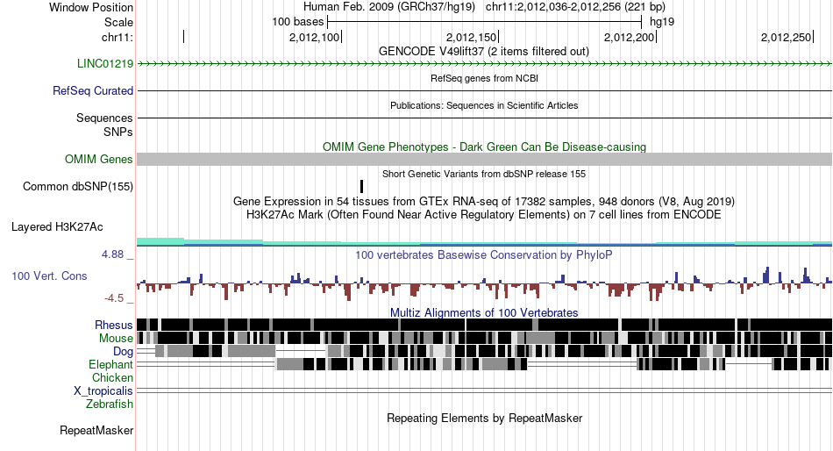The height and width of the screenshot is (451, 833).
Task: Open Short Genetic Variants from dbSNP title
Action: (484, 174)
